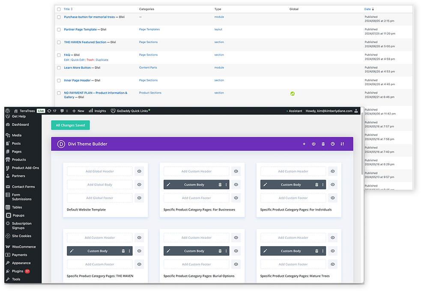Check the checkbox next to FAQ — Divi
This screenshot has width=421, height=291.
[59, 55]
